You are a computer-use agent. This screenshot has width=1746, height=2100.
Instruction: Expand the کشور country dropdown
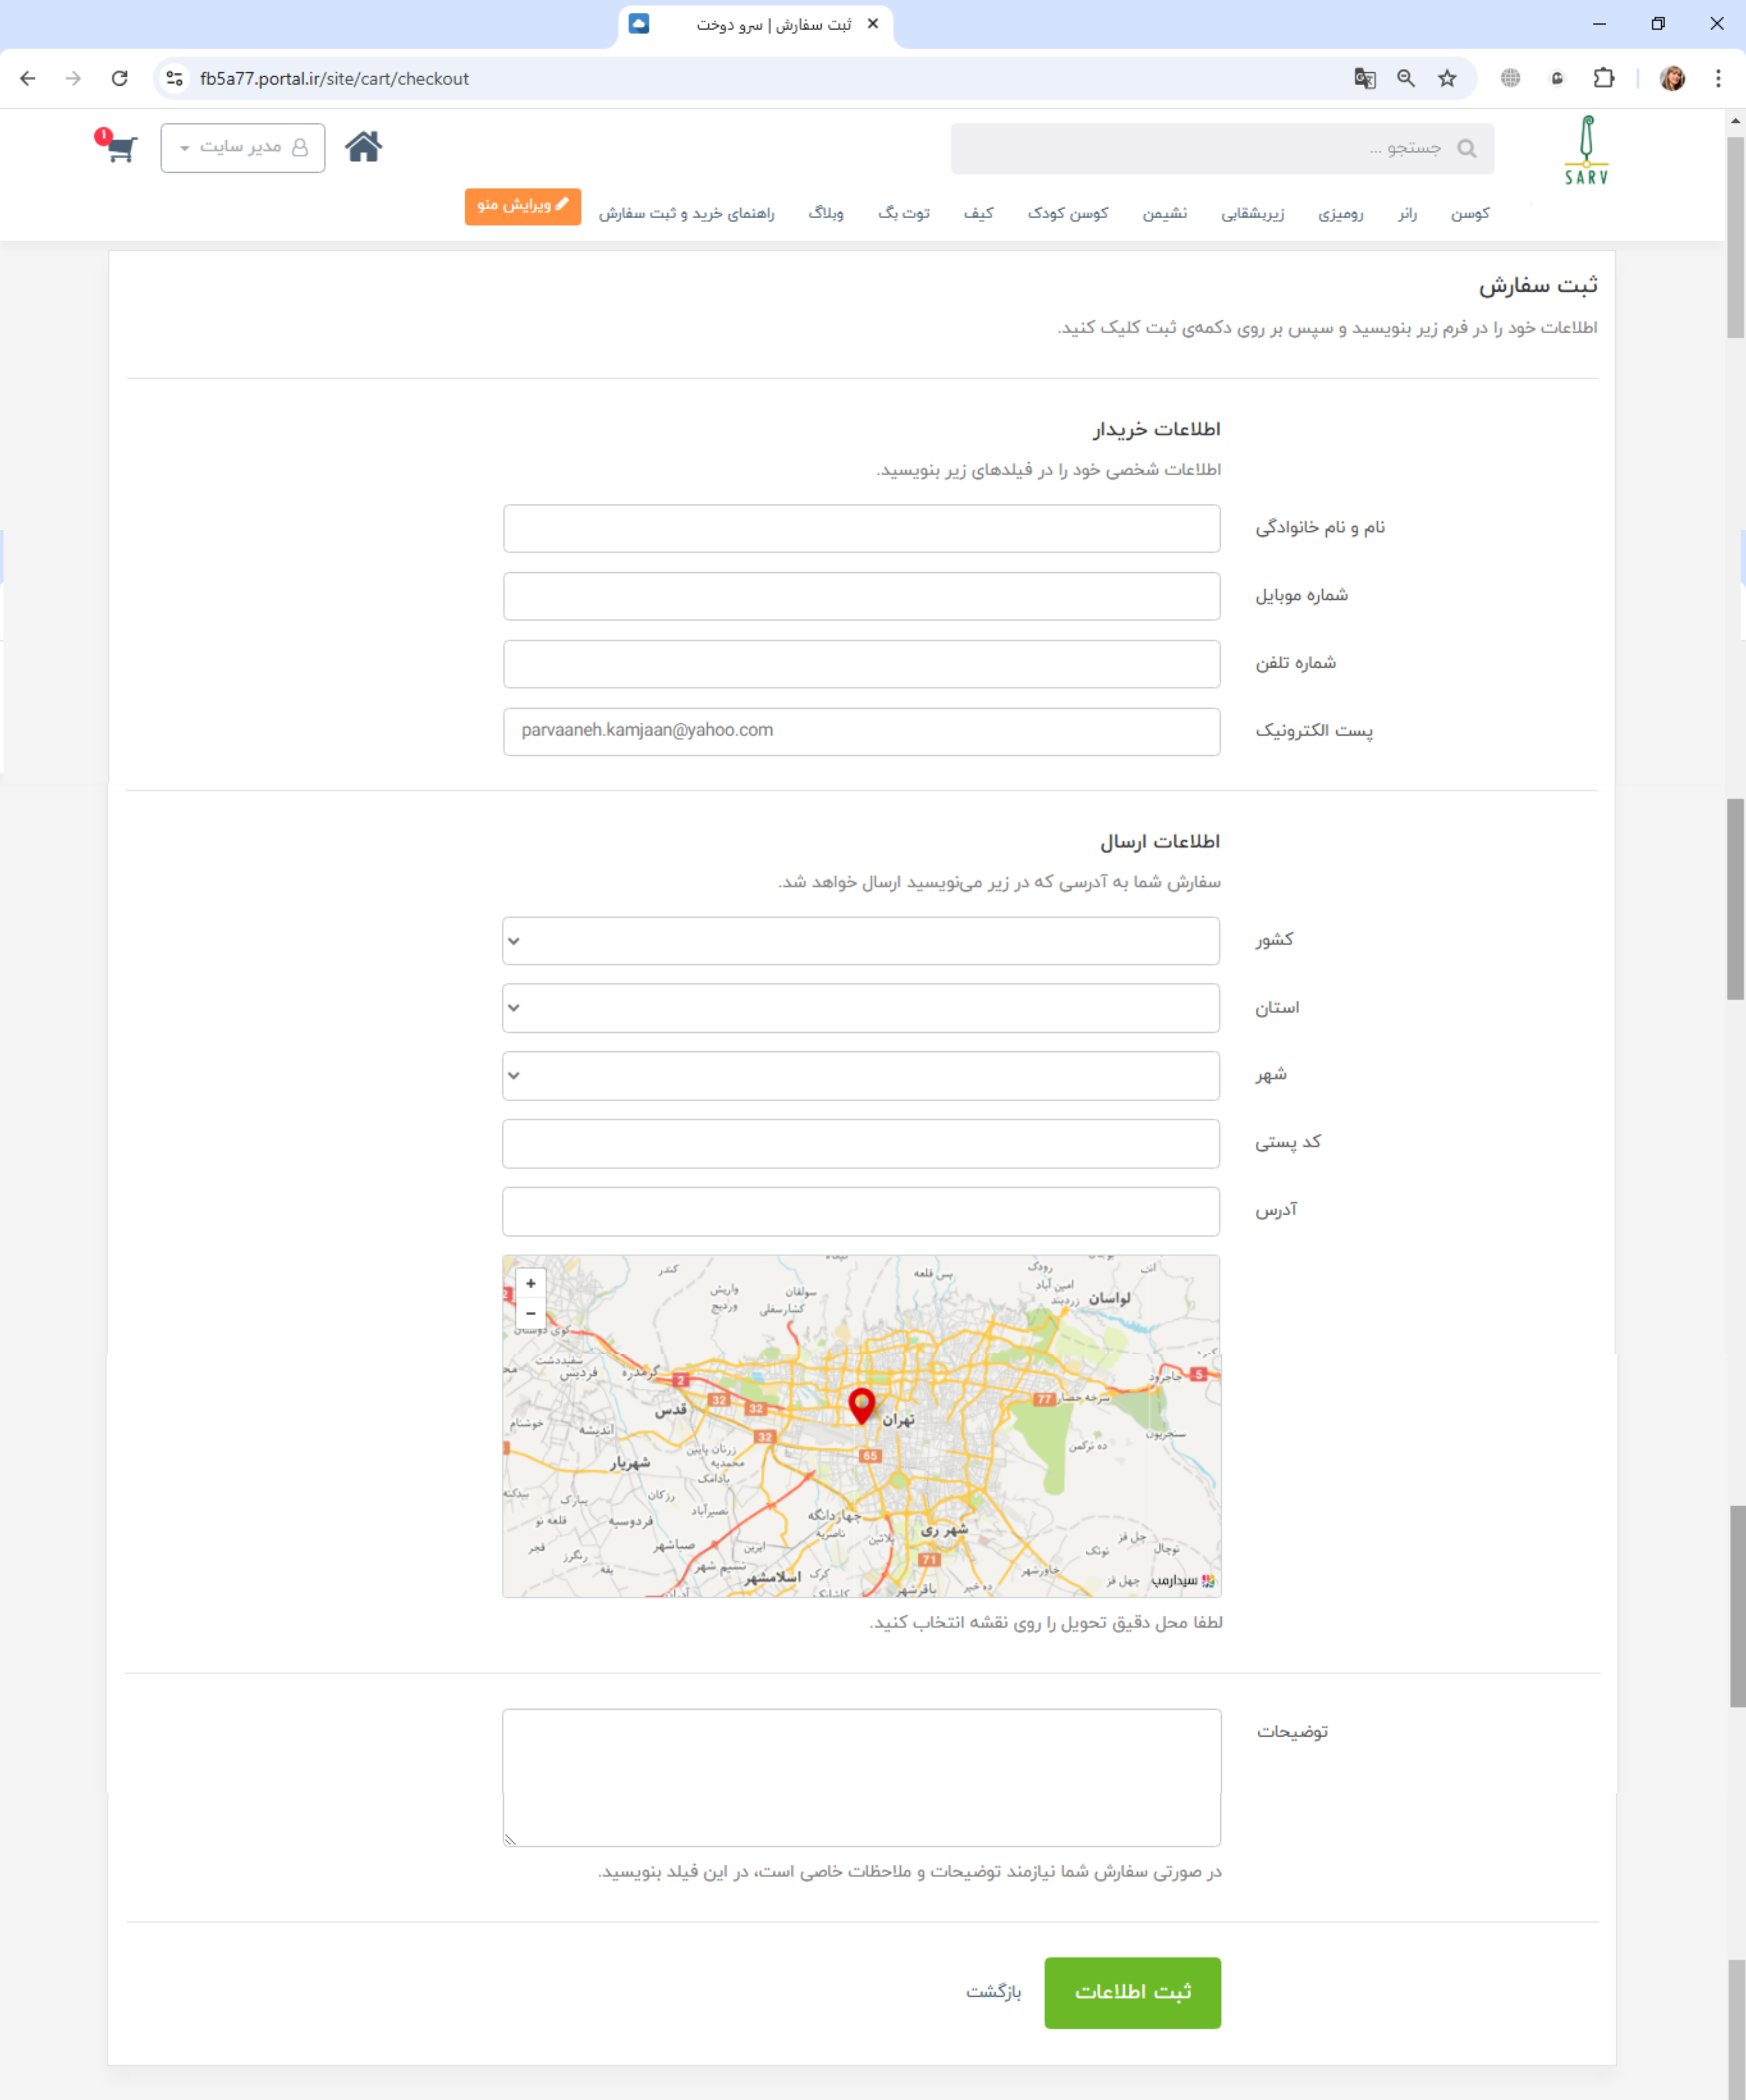[x=860, y=940]
